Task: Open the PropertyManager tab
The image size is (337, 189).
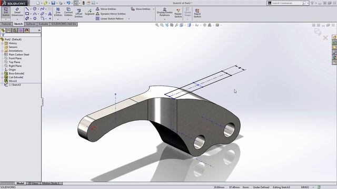Action: 9,30
